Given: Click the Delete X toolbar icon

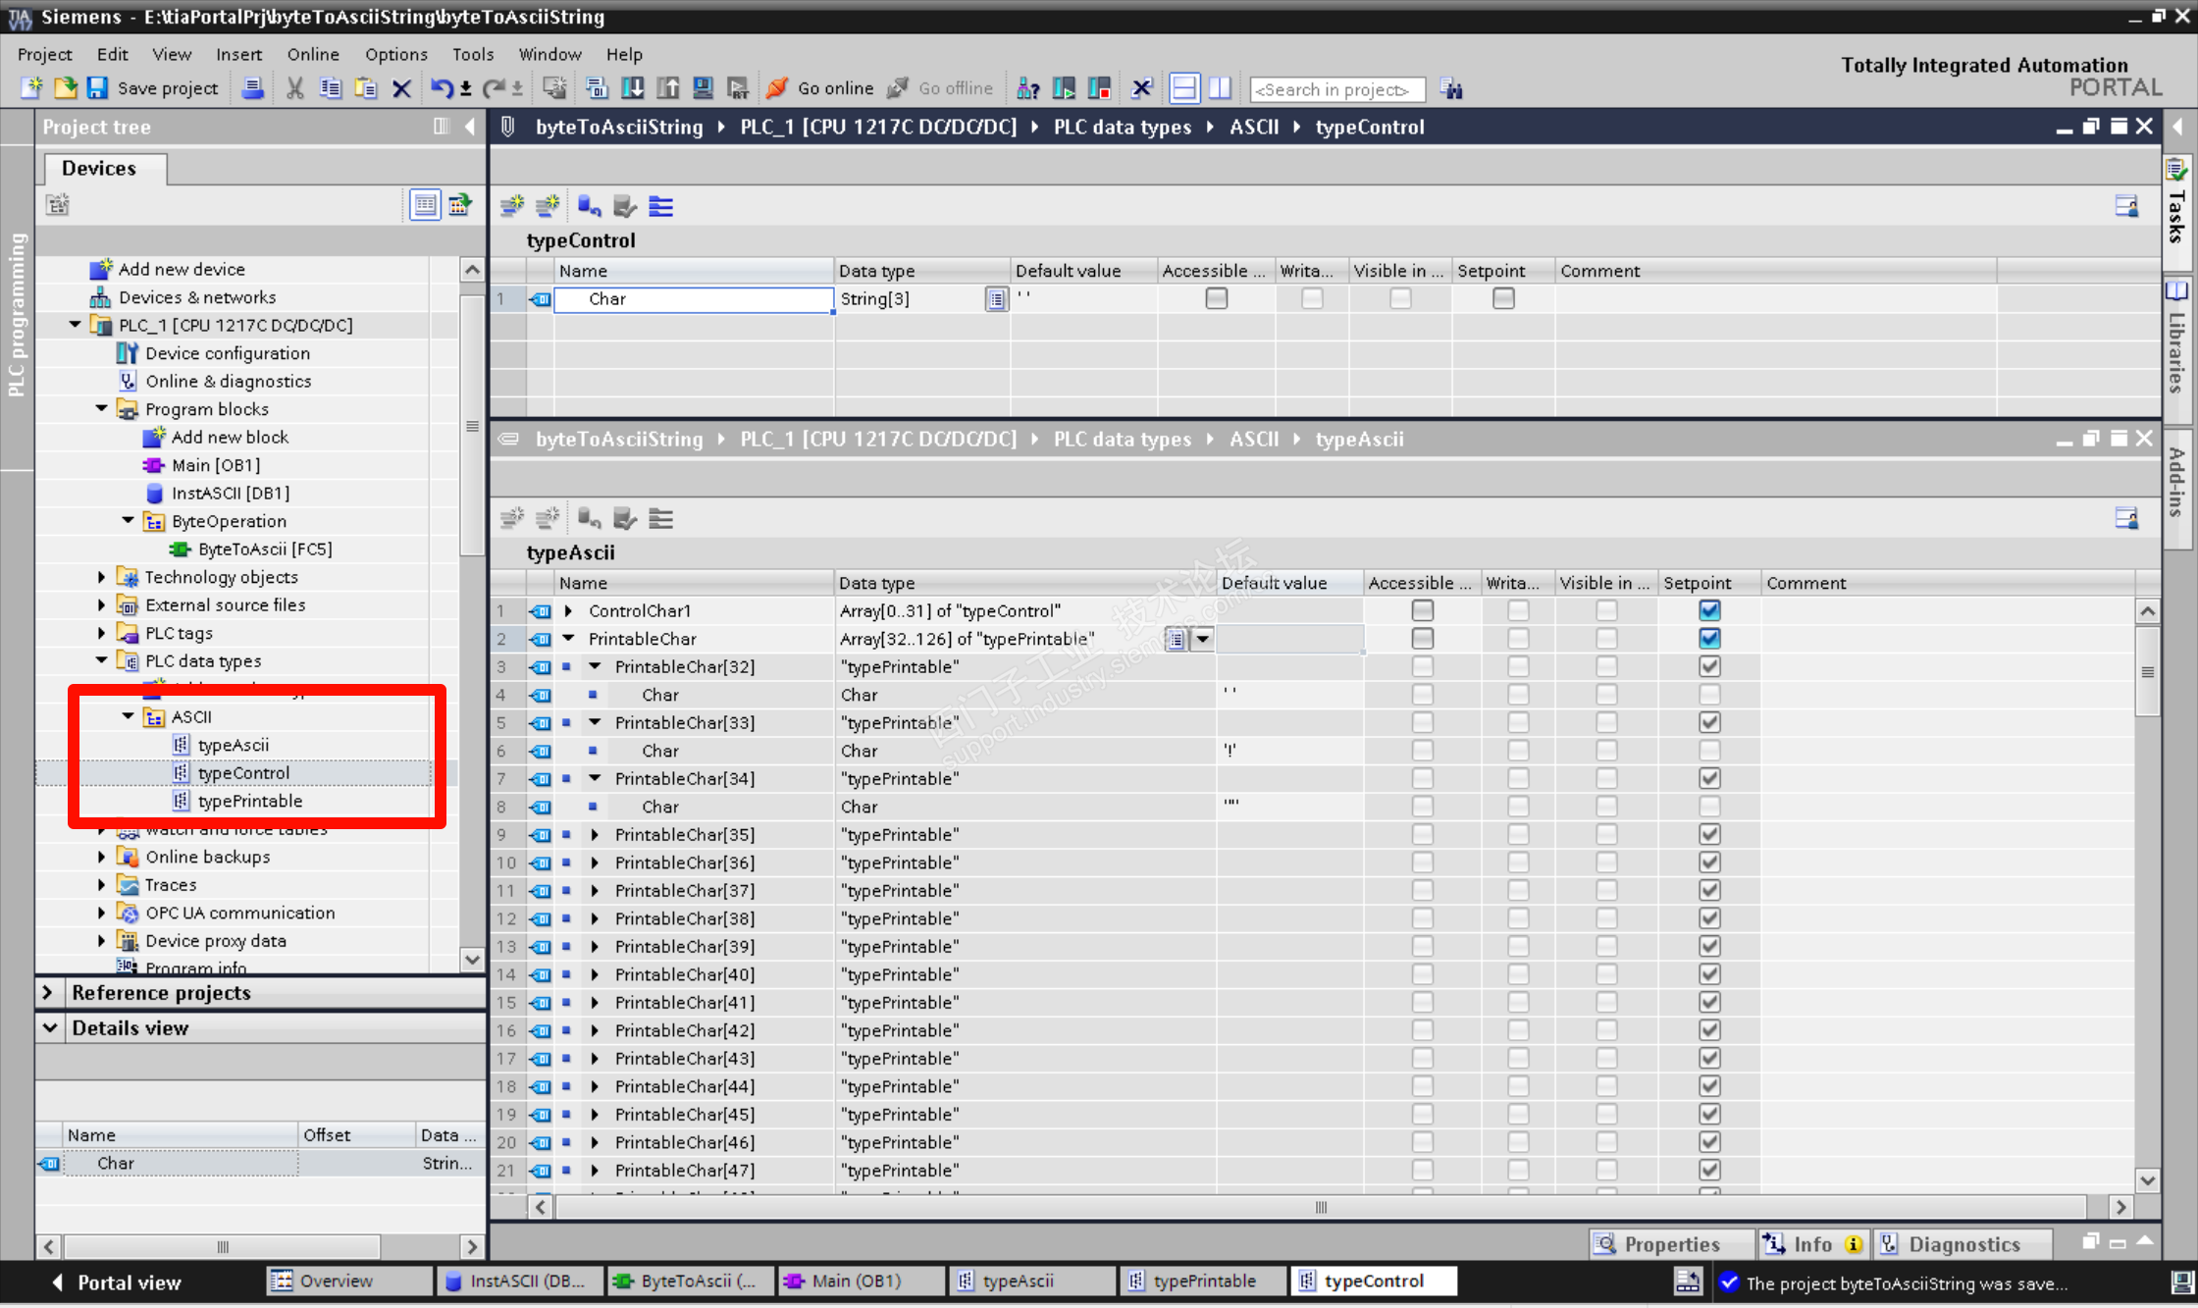Looking at the screenshot, I should [x=401, y=88].
